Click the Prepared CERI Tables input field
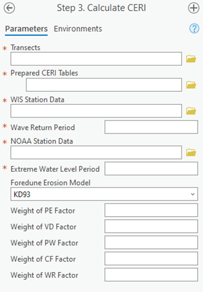This screenshot has height=292, width=203. click(104, 85)
